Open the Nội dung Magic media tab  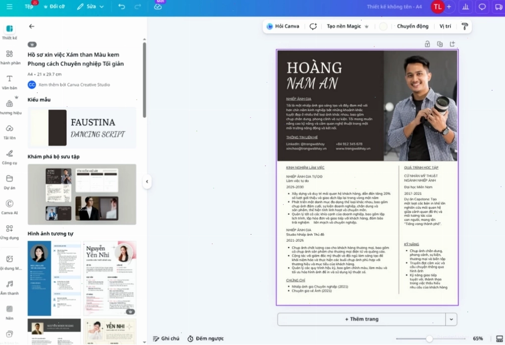click(9, 262)
